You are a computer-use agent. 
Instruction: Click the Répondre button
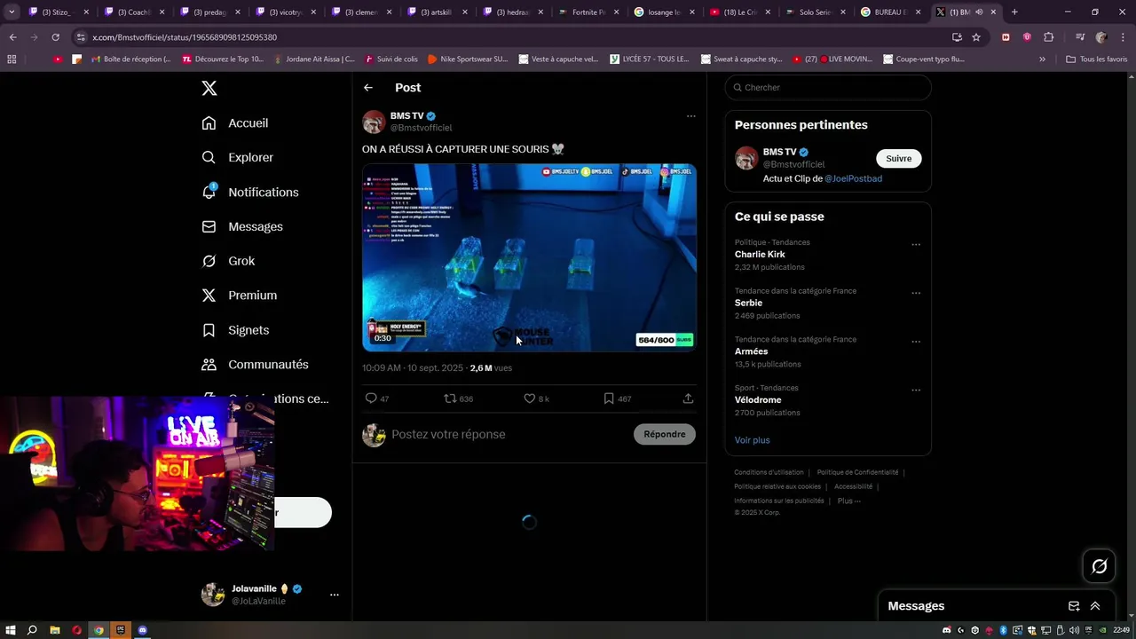[665, 434]
